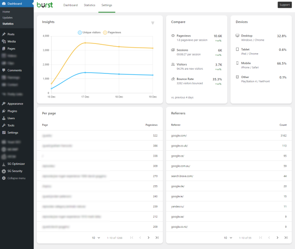
Task: Click the 17 Dec Pageviews peak point
Action: click(85, 43)
